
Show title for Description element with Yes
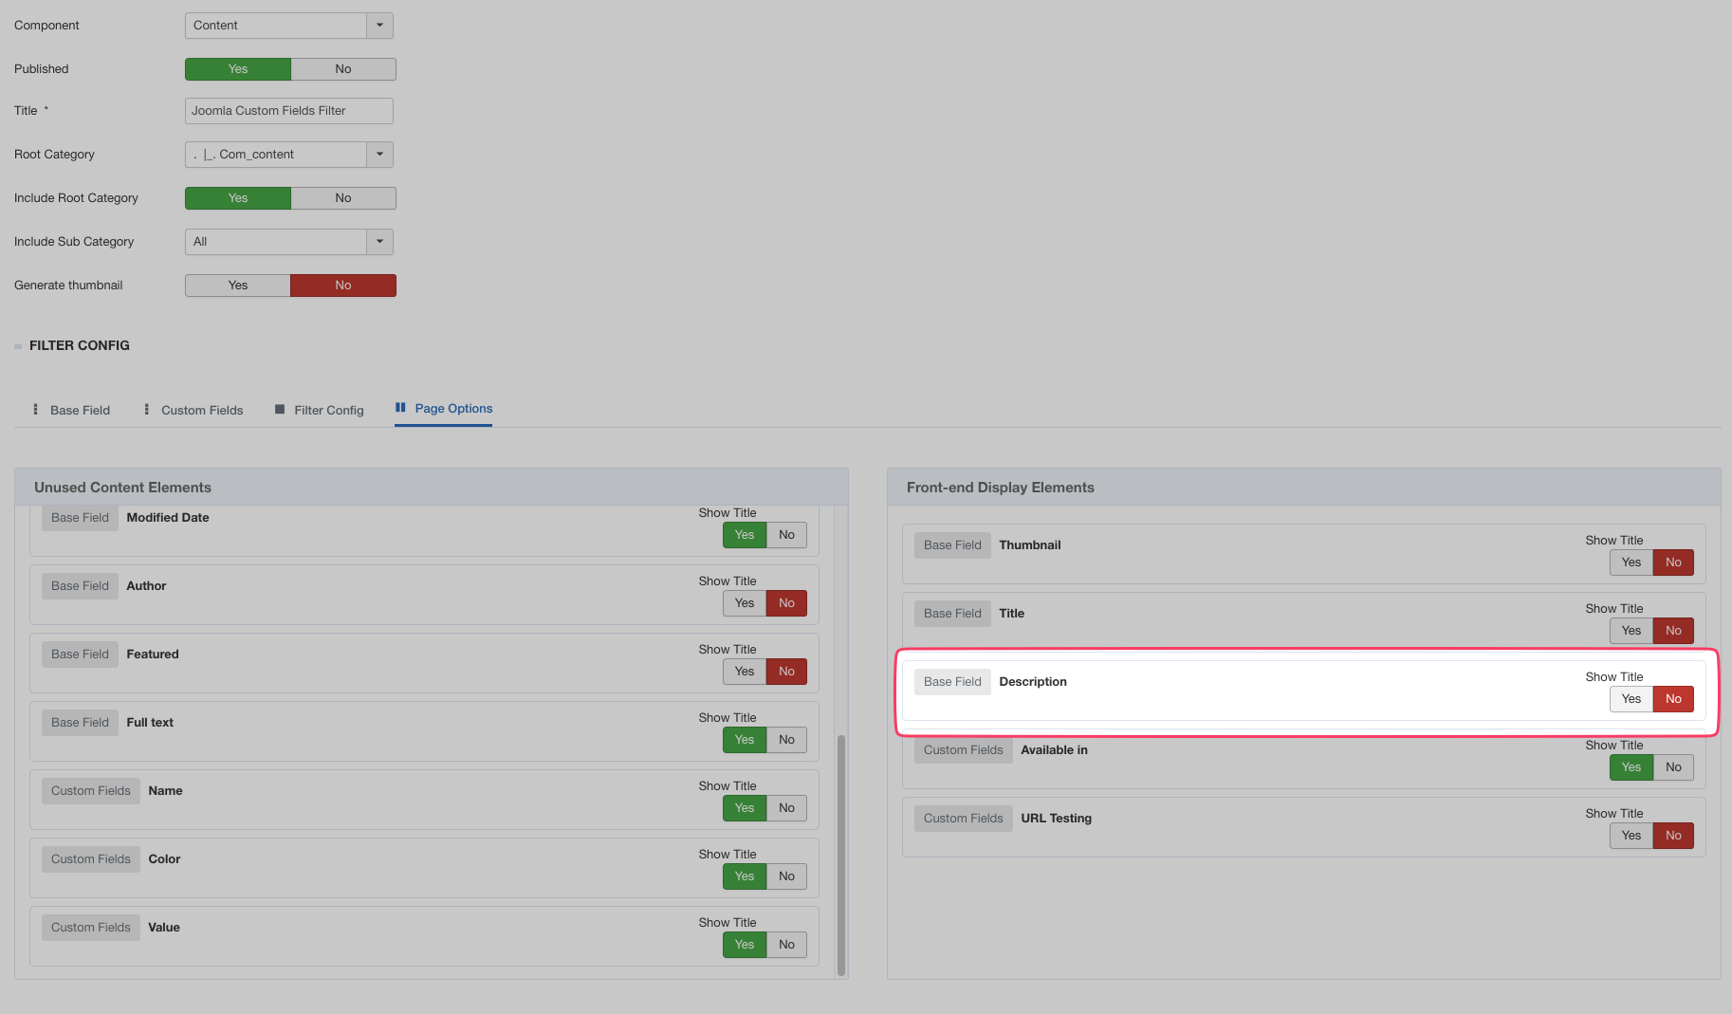[1631, 699]
